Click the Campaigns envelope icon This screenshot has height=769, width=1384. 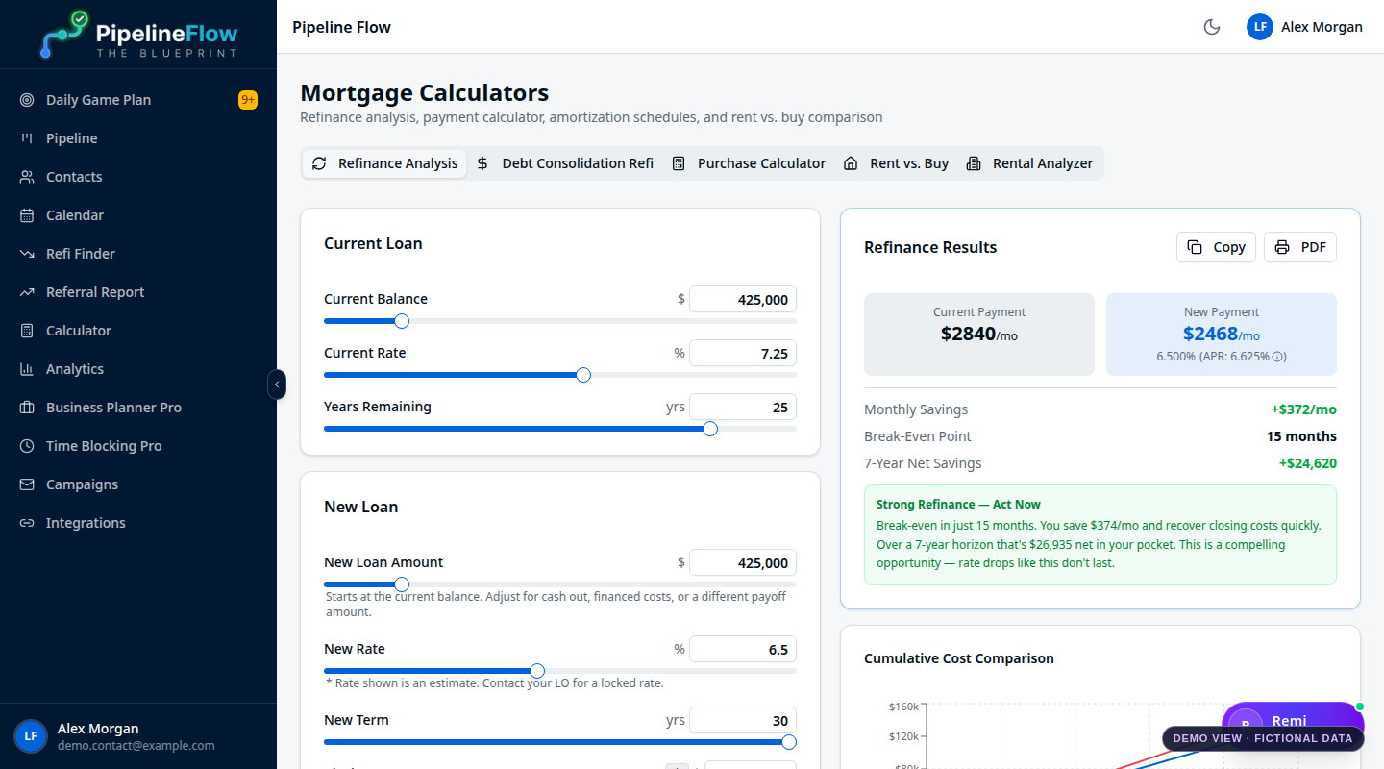tap(27, 484)
